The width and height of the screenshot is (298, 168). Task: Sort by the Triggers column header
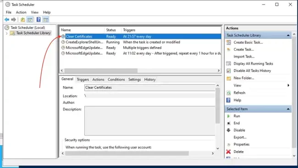[x=171, y=30]
